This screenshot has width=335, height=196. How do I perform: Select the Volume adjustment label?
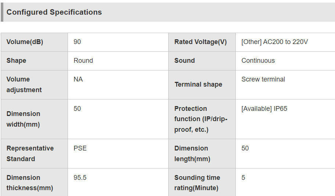coord(24,84)
